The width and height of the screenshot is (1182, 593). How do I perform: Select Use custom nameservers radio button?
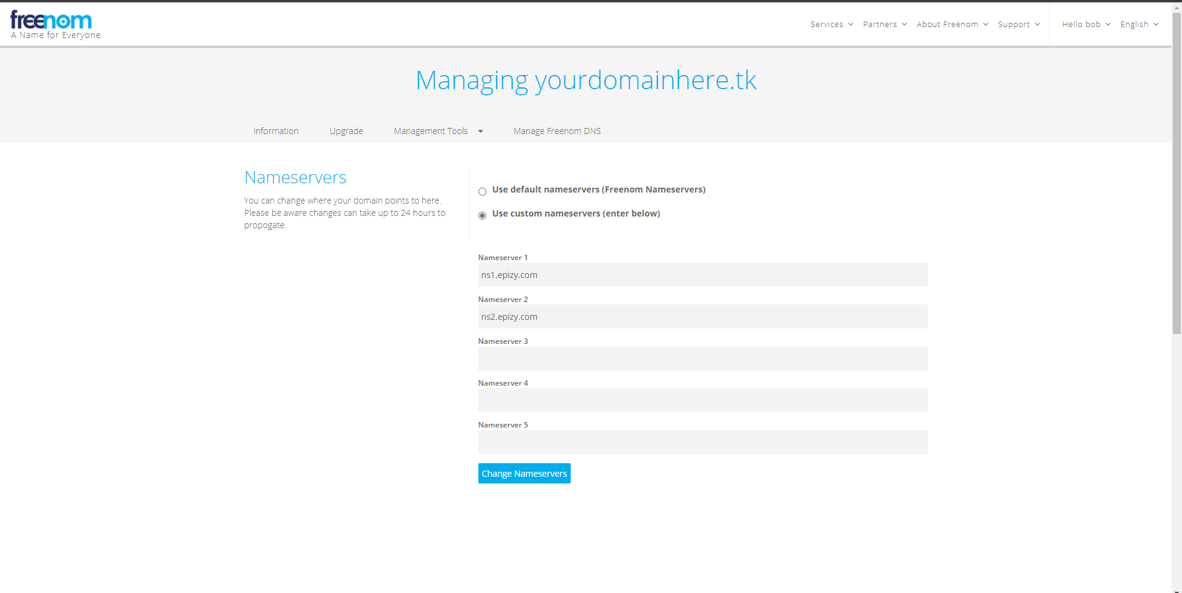pos(482,215)
